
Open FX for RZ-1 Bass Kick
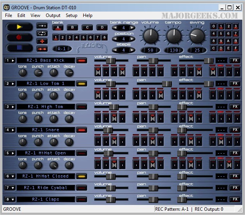(234, 61)
